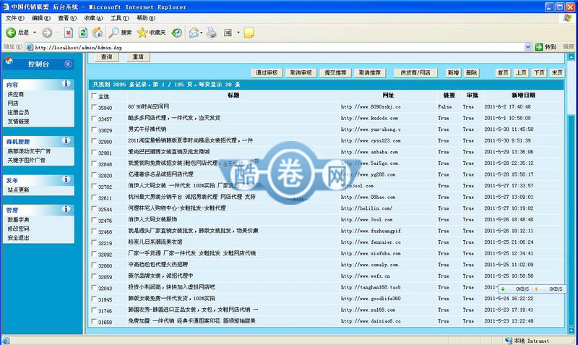Go to the Home page icon
Viewport: 578px width, 345px height.
tap(98, 33)
